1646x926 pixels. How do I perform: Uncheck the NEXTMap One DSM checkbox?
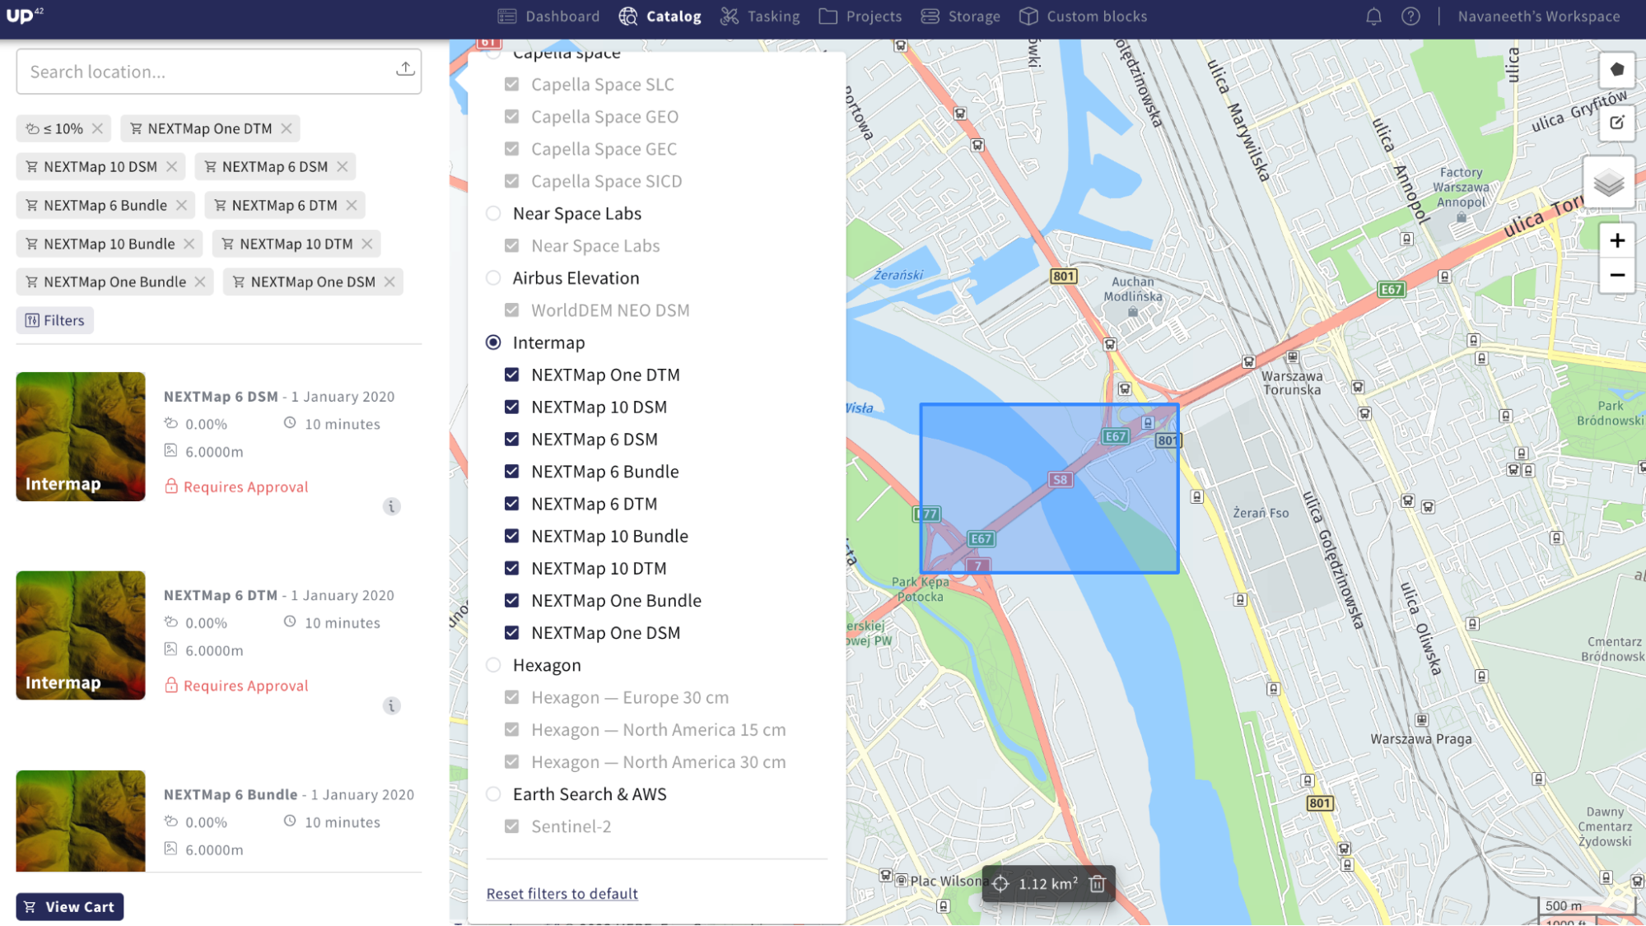(x=511, y=633)
